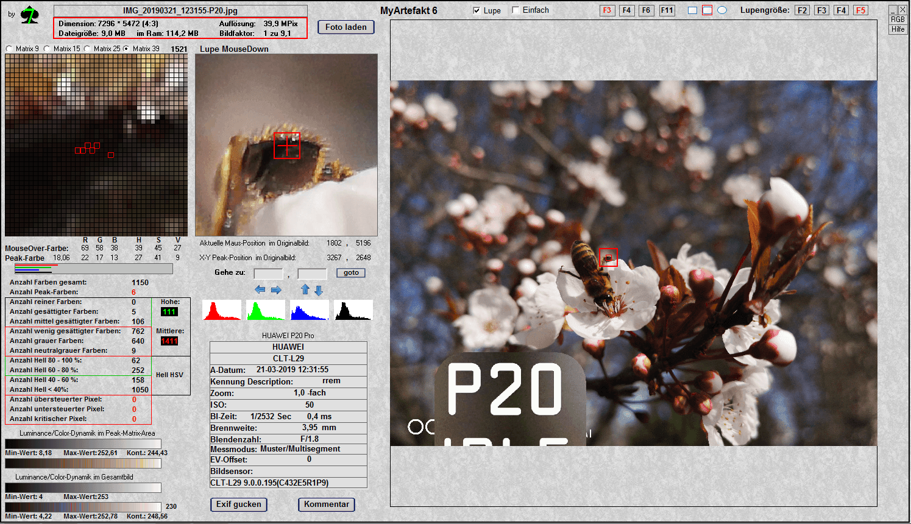Click the F11 mode button

(x=667, y=10)
